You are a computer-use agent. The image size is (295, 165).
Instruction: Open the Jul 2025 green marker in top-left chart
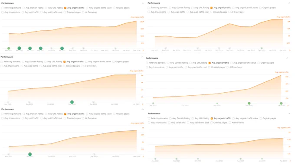(x=62, y=48)
